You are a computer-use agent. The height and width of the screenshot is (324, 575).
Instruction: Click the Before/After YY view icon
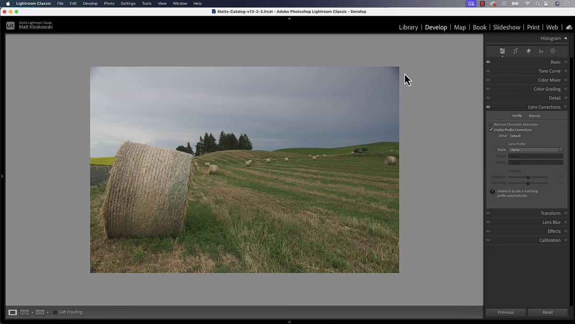click(40, 312)
